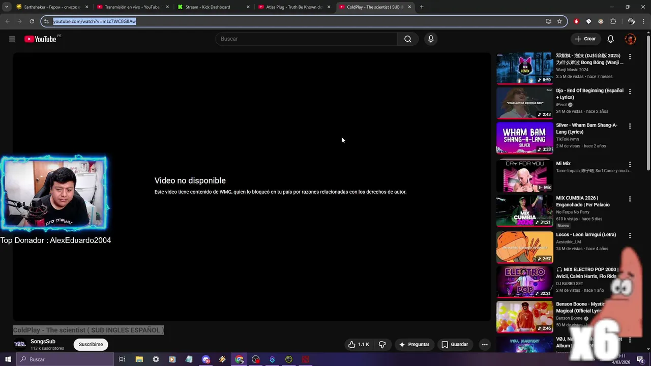This screenshot has width=651, height=366.
Task: Save the video with Guardar
Action: [455, 345]
